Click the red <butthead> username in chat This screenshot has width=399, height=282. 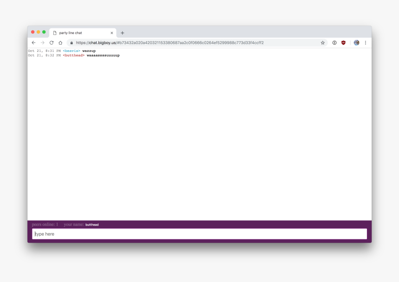pos(74,55)
